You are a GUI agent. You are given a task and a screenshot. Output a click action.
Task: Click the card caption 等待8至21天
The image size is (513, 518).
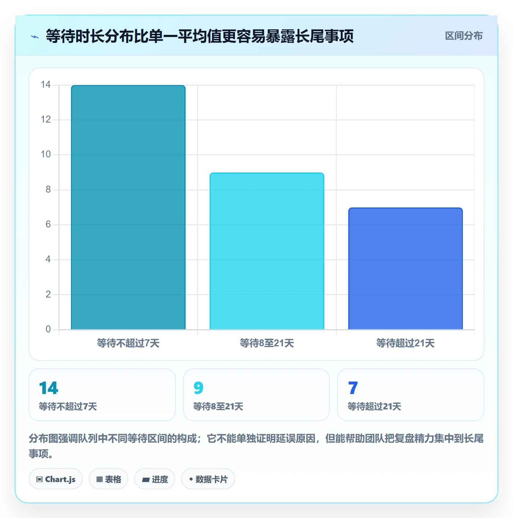pos(218,406)
